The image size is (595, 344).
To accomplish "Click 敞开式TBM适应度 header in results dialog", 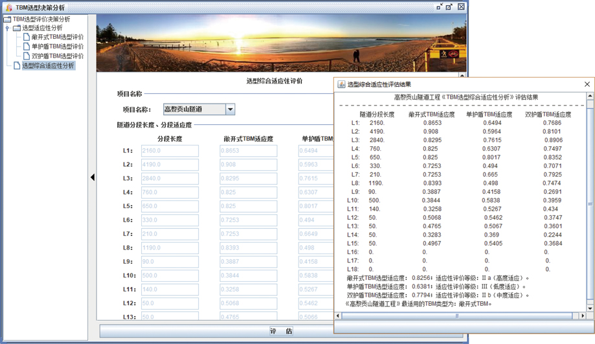I will coord(432,114).
